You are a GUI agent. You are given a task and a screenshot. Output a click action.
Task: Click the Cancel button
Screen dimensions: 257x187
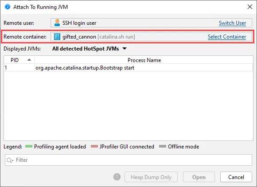236,177
